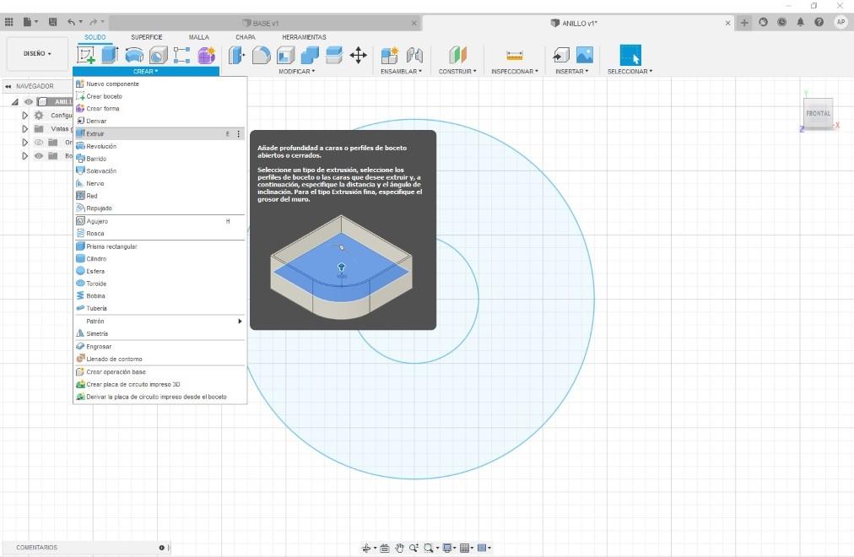Select Cilindro from the Crear menu
854x557 pixels.
click(x=160, y=258)
